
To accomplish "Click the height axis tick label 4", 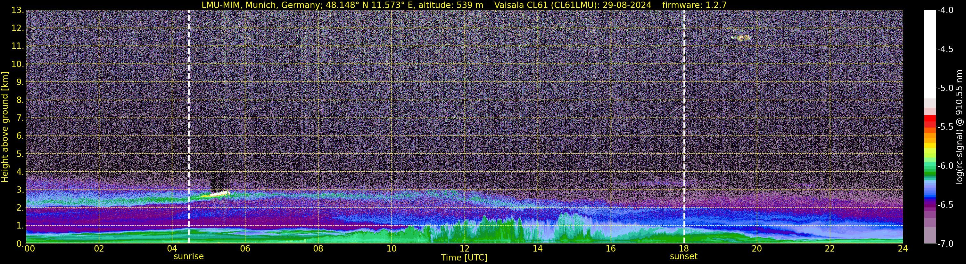I will (x=20, y=172).
